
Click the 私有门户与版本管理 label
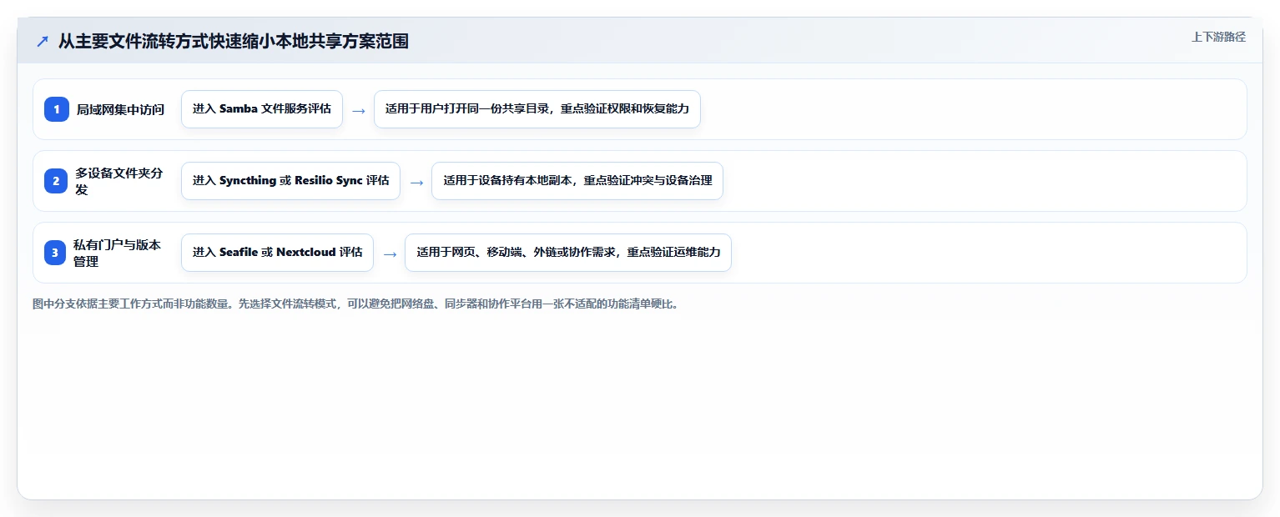point(118,253)
